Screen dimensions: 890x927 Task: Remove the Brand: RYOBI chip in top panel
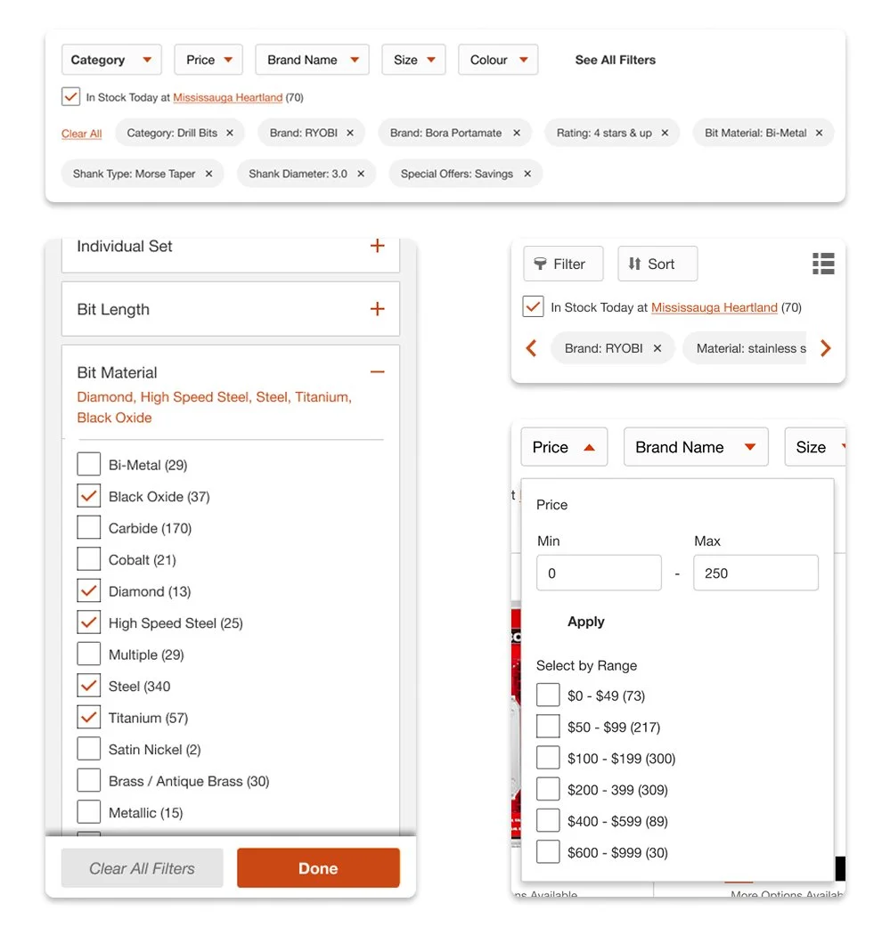pyautogui.click(x=350, y=133)
